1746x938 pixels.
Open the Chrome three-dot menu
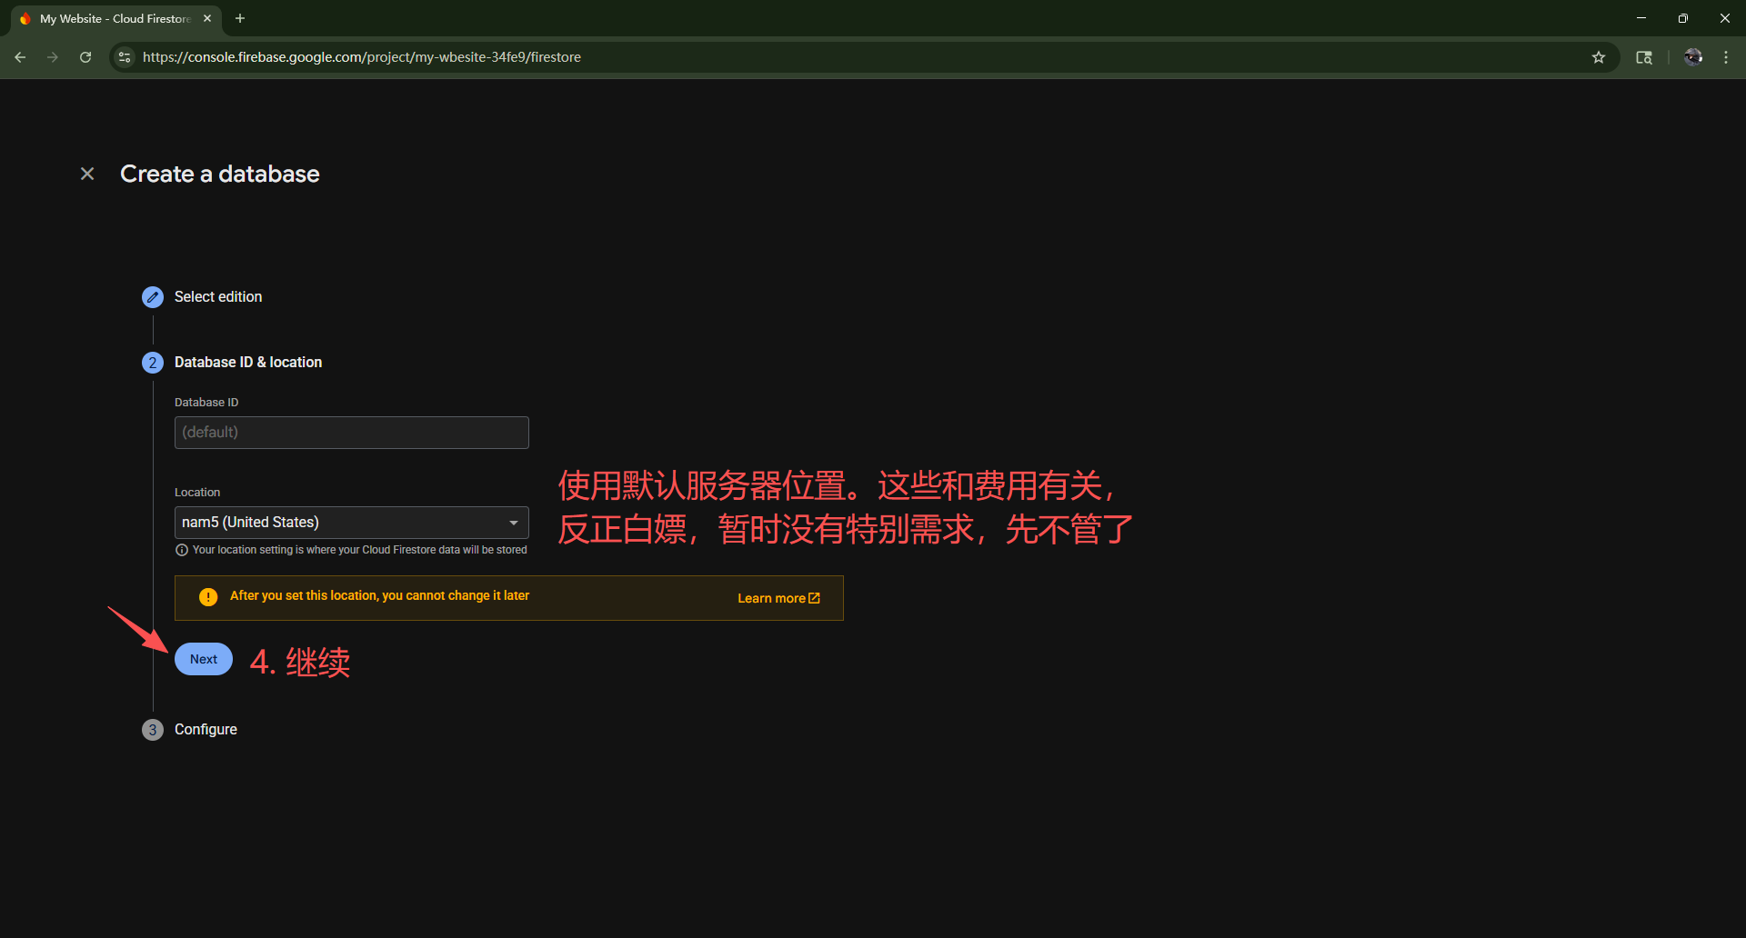coord(1726,57)
